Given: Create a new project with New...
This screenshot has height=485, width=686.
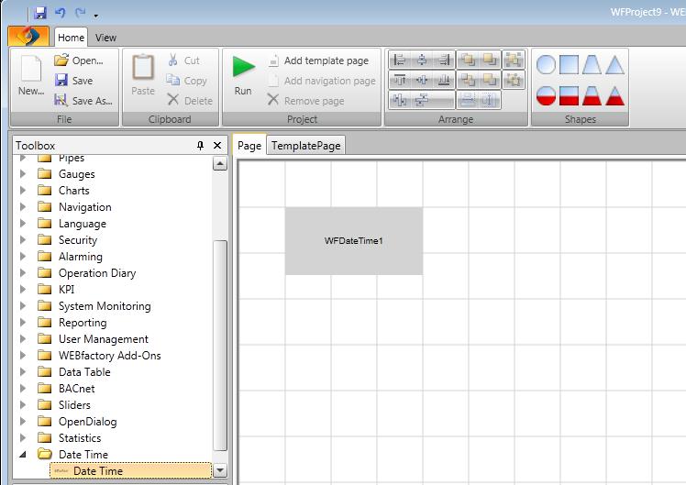Looking at the screenshot, I should coord(31,75).
